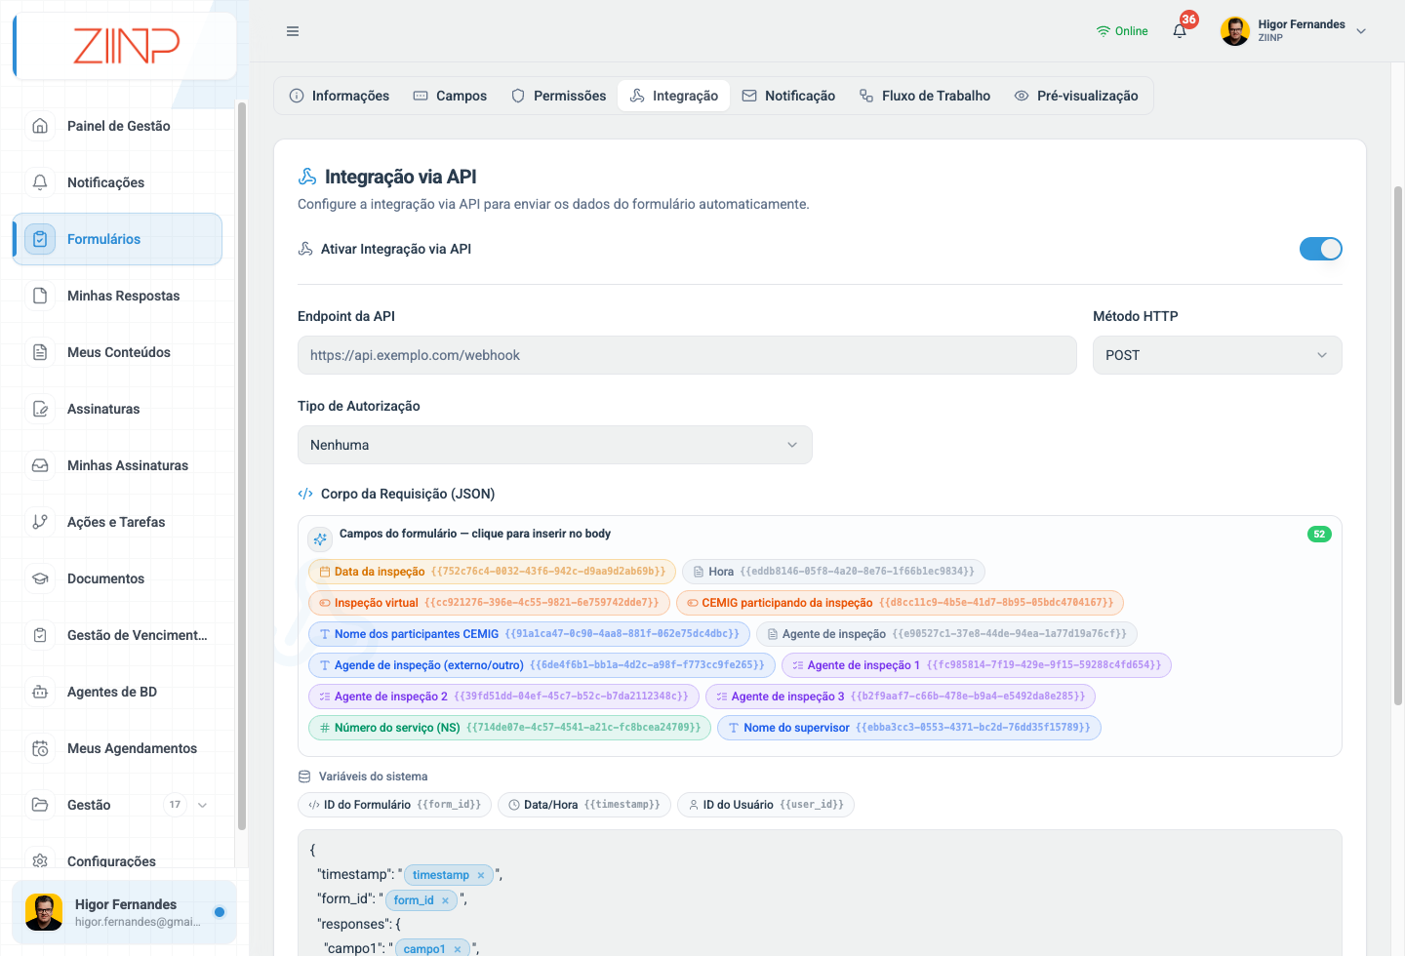Insert the Data da inspeção field chip

[492, 572]
